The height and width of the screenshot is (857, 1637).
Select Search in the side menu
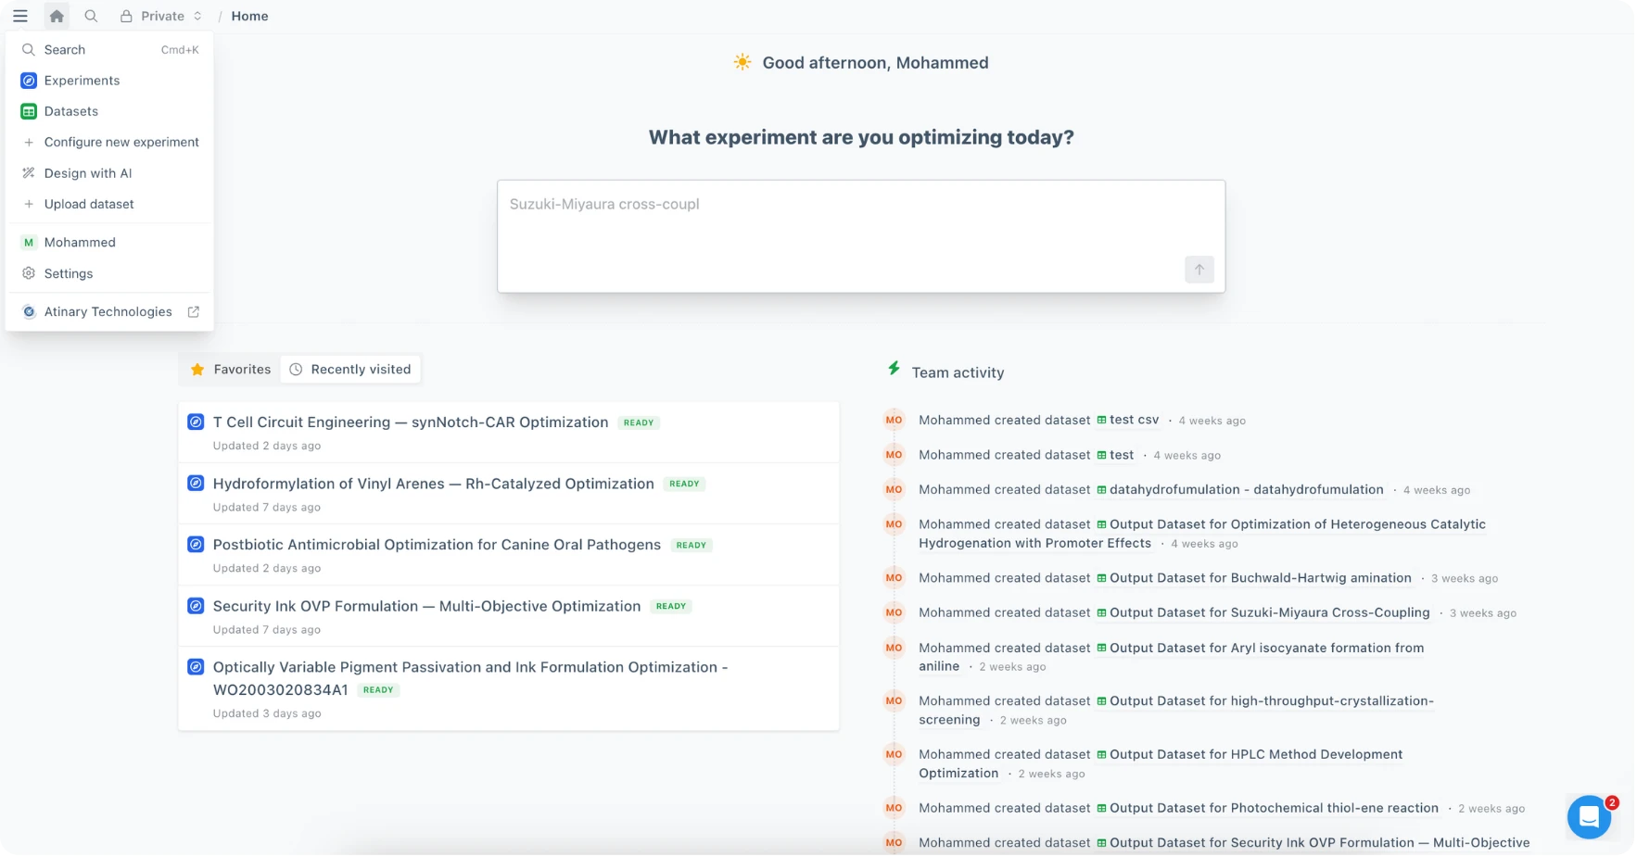[109, 50]
